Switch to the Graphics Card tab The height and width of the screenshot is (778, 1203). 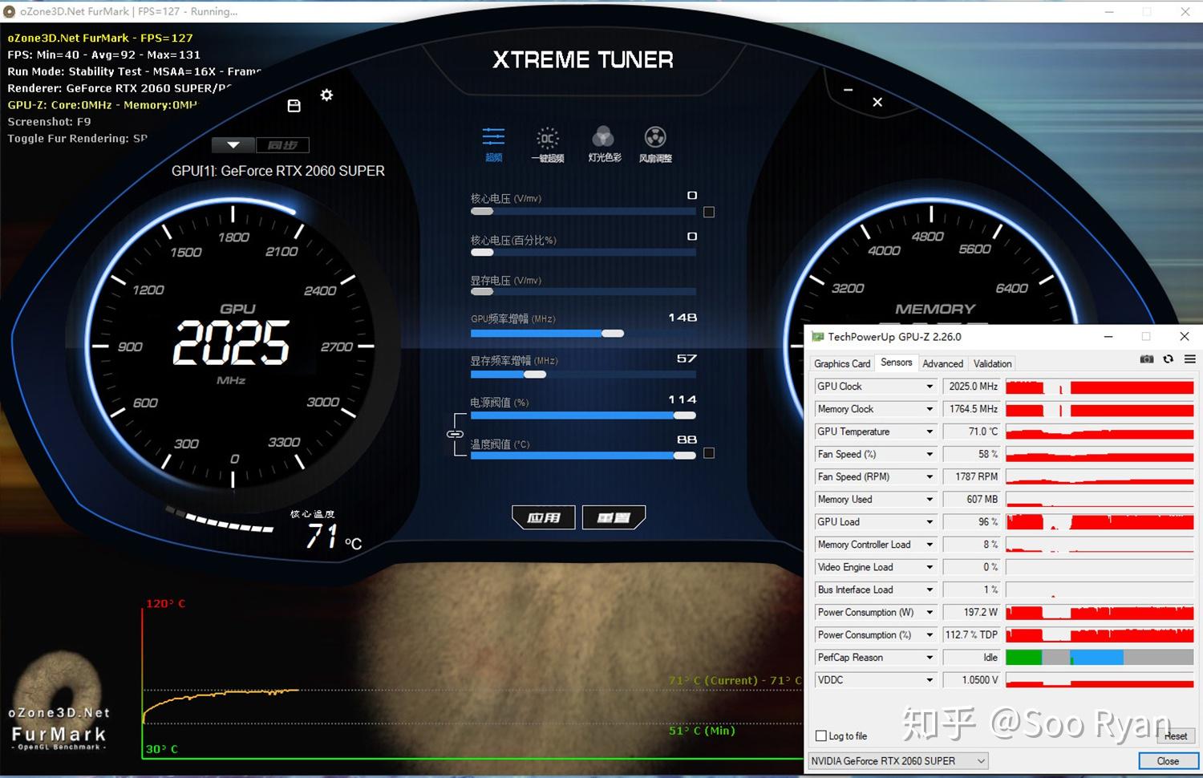click(x=842, y=363)
